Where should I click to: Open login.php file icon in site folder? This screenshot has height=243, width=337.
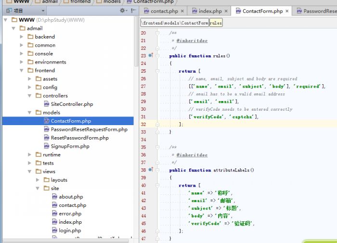click(x=55, y=230)
